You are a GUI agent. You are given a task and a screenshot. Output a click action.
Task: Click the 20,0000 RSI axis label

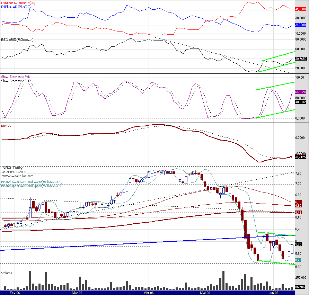click(x=301, y=68)
